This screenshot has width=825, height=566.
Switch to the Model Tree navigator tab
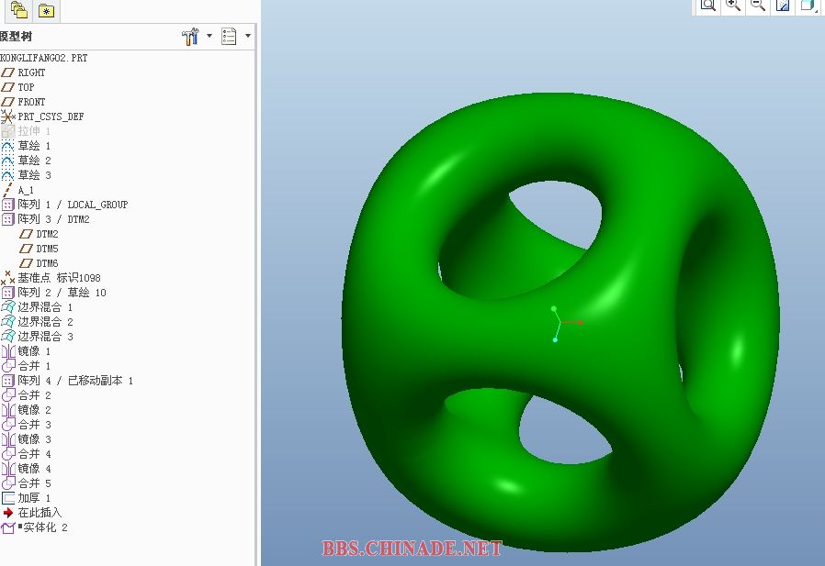19,10
